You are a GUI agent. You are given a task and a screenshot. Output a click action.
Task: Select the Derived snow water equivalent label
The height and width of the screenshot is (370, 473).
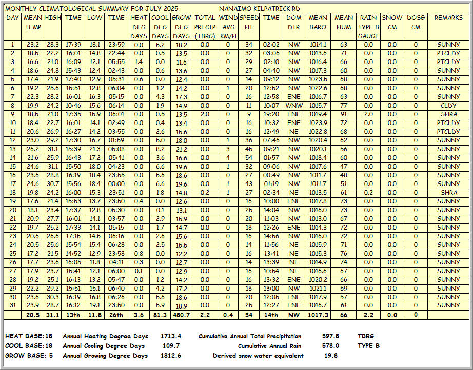tap(258, 356)
